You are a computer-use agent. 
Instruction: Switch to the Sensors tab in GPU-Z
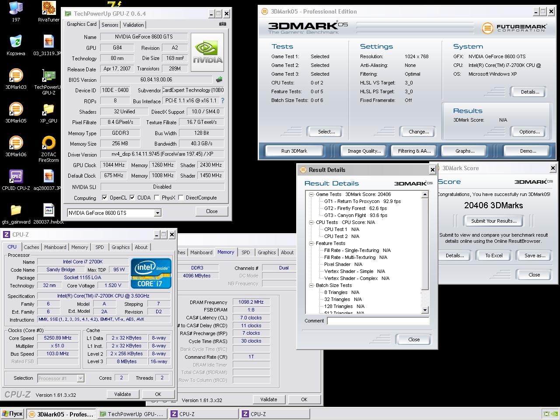[110, 25]
